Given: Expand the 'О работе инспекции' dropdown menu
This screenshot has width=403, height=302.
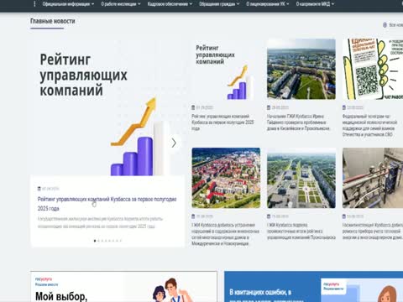Looking at the screenshot, I should (121, 4).
